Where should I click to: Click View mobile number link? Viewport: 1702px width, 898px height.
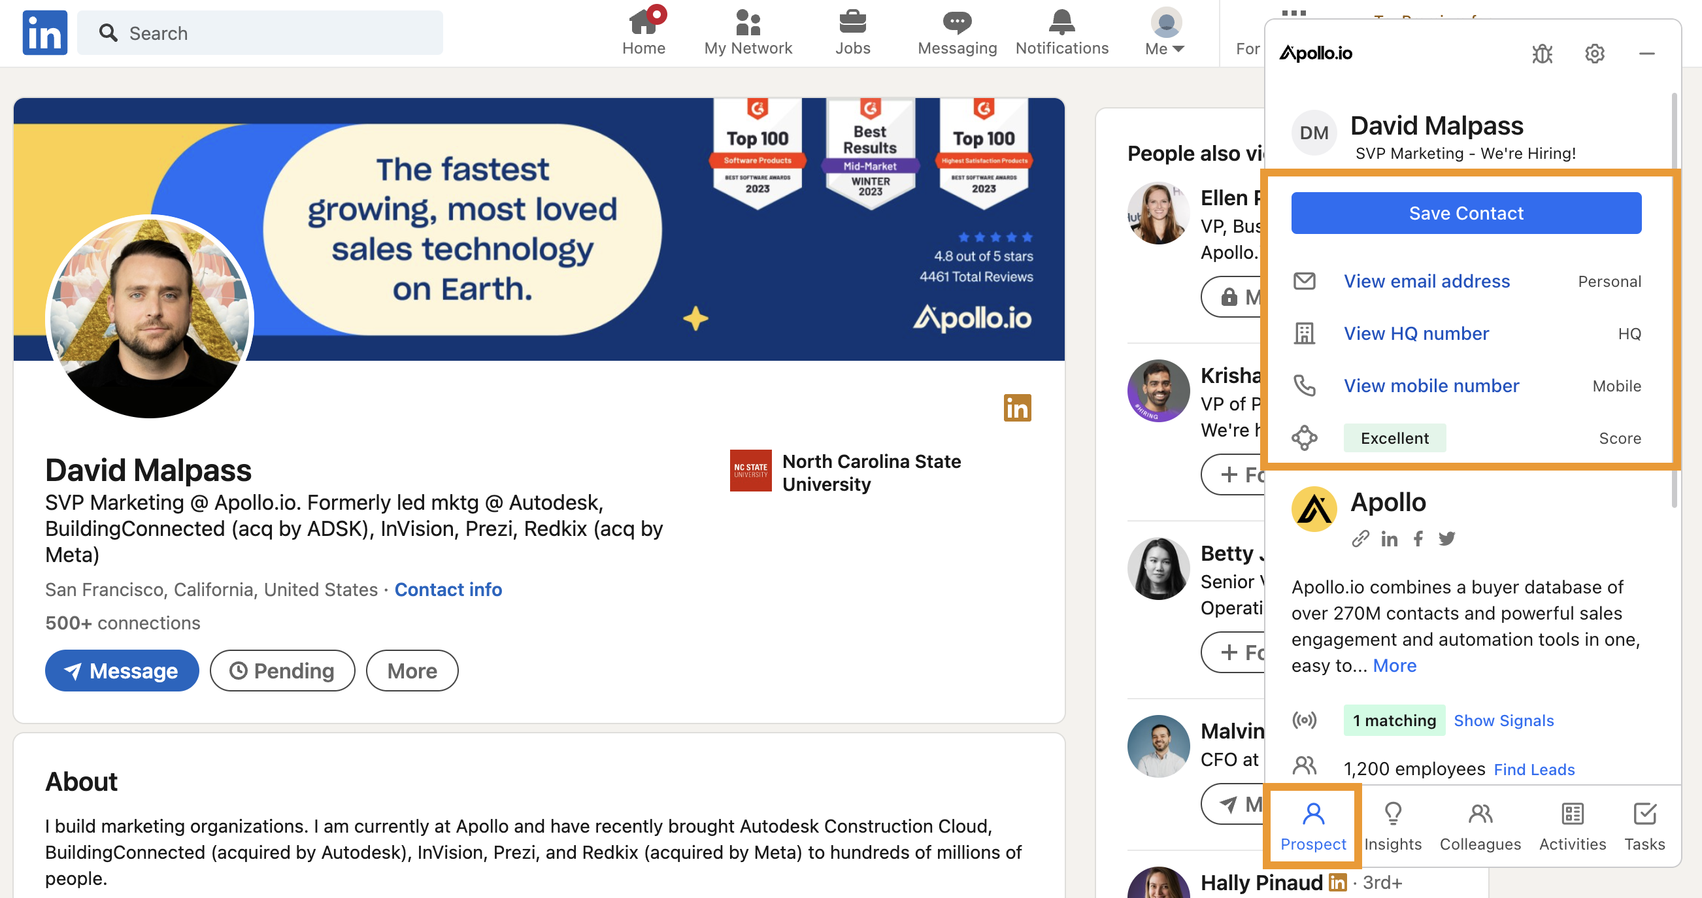[x=1431, y=385]
